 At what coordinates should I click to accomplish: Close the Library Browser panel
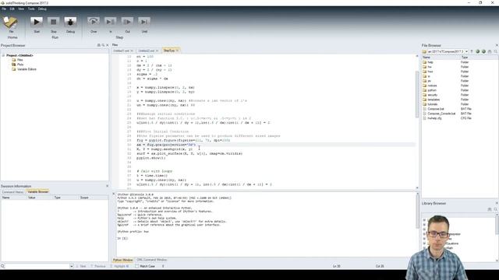tap(497, 203)
